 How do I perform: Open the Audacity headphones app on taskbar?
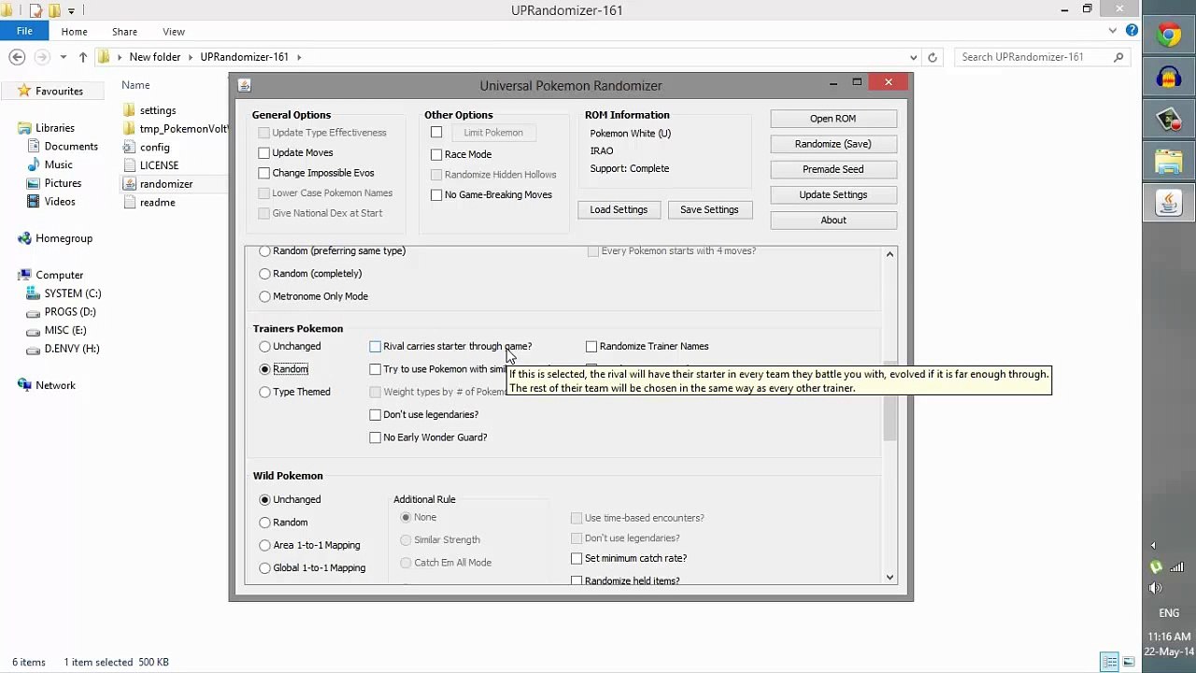pyautogui.click(x=1169, y=78)
